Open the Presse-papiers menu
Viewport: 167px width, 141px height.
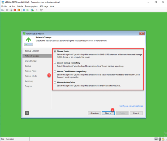(x=31, y=6)
